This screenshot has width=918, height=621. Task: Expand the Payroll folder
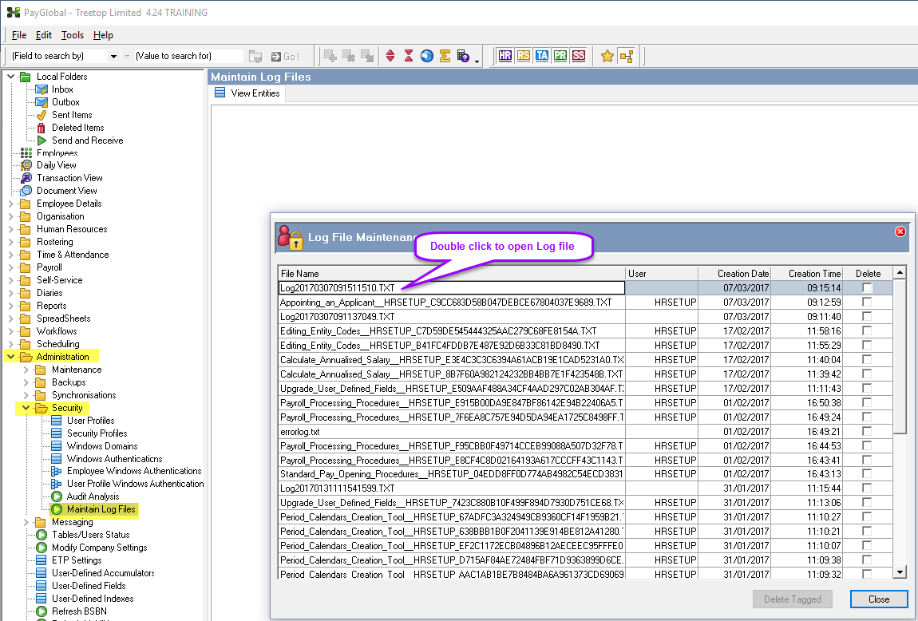coord(10,267)
